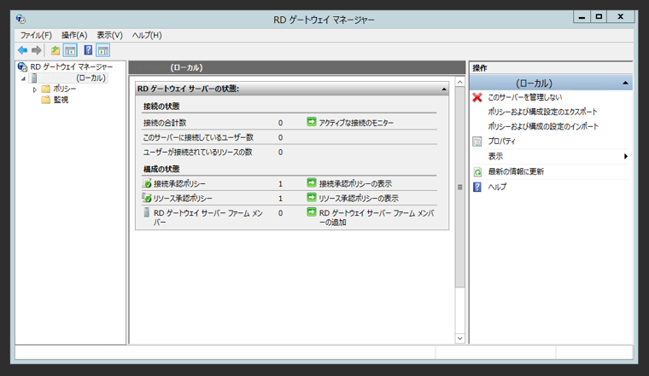
Task: Toggle the action pane toolbar icon
Action: [x=103, y=50]
